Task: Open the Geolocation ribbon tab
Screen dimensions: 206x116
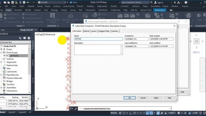Action: point(160,10)
